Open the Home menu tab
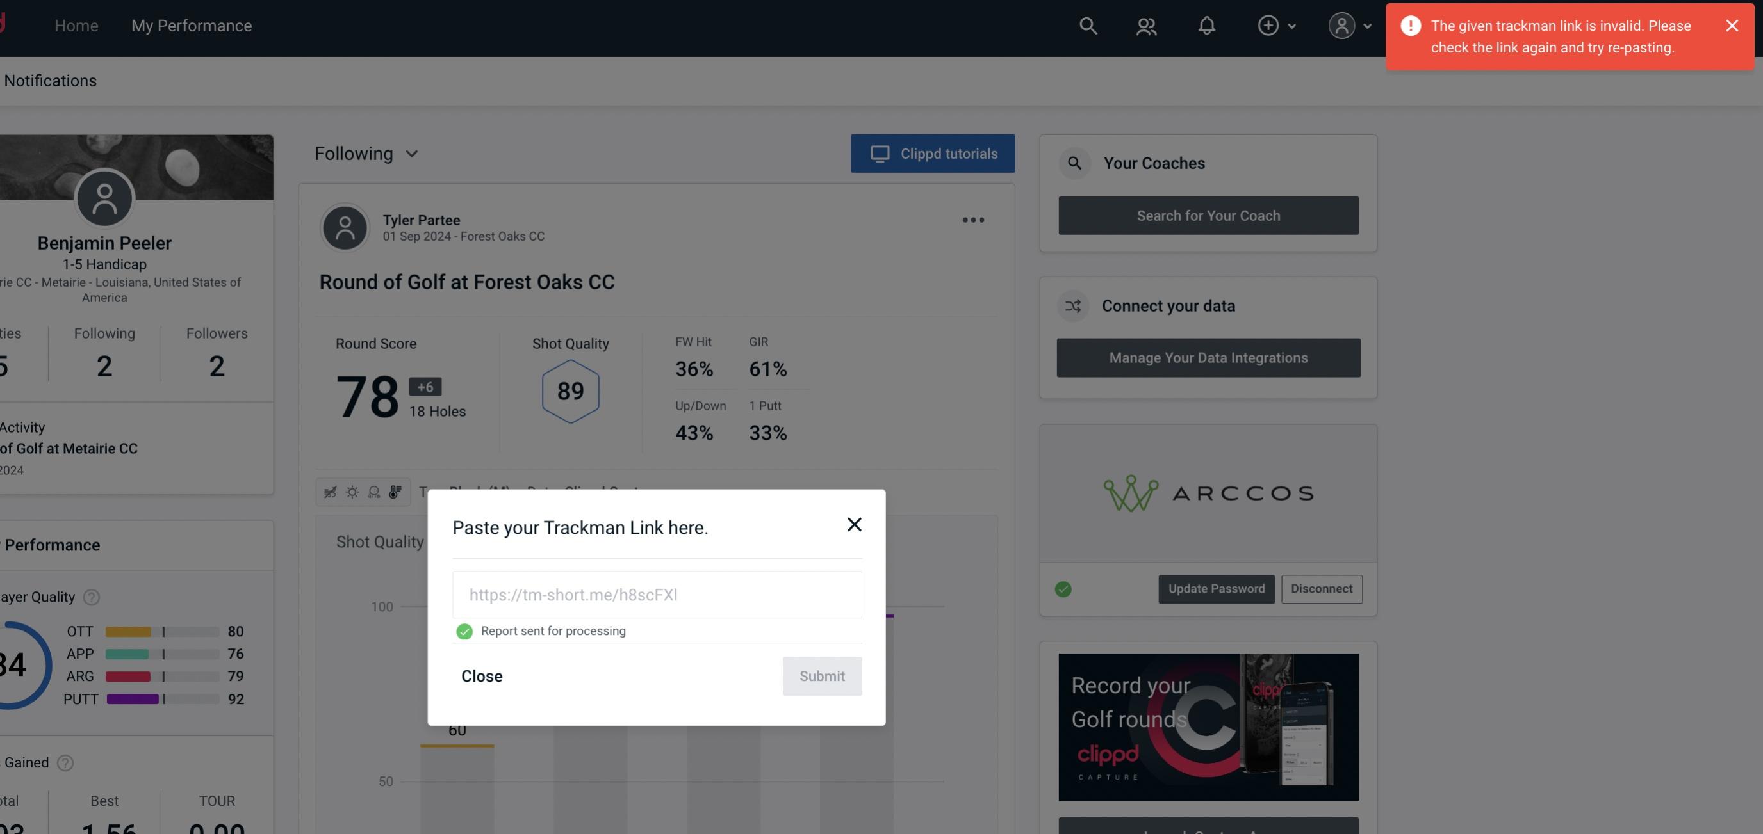Image resolution: width=1763 pixels, height=834 pixels. coord(76,25)
